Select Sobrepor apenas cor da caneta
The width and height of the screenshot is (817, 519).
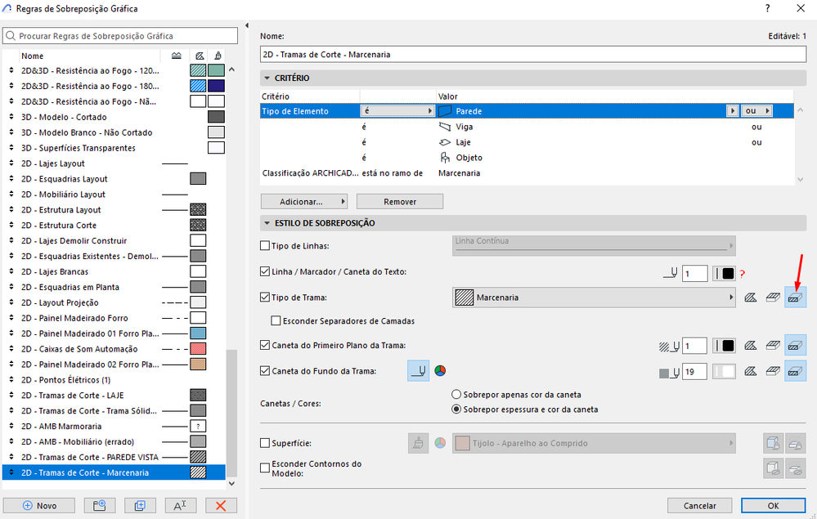click(x=456, y=395)
